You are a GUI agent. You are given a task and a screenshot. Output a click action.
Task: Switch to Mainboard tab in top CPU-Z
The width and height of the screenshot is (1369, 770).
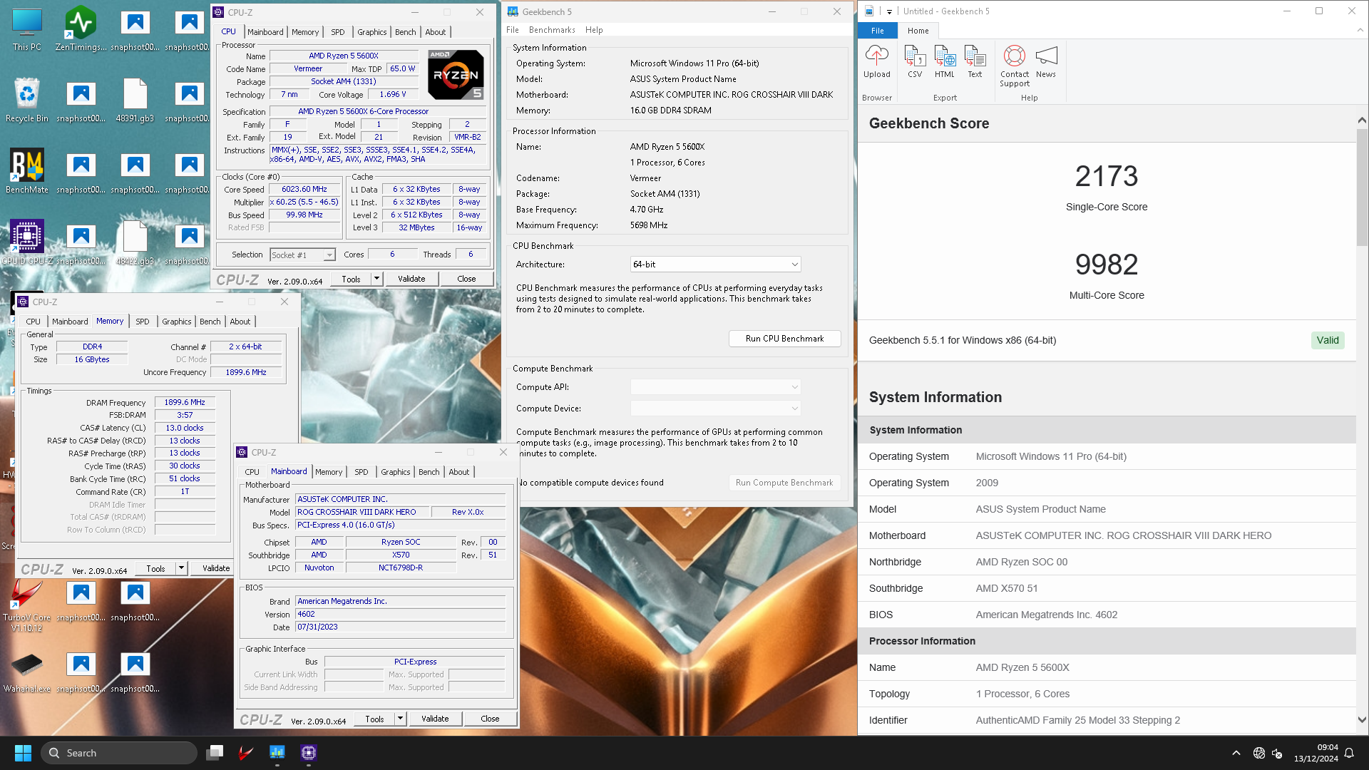265,32
